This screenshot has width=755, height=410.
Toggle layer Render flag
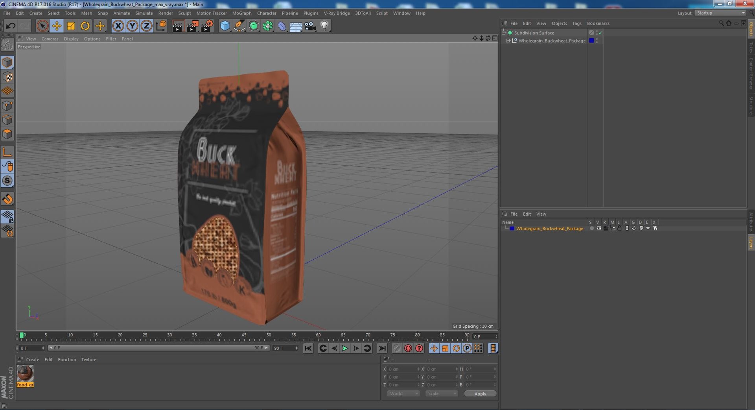606,228
